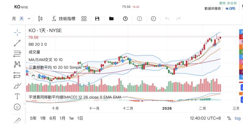This screenshot has width=243, height=130.
Task: Select the trend line drawing tool
Action: 17,43
